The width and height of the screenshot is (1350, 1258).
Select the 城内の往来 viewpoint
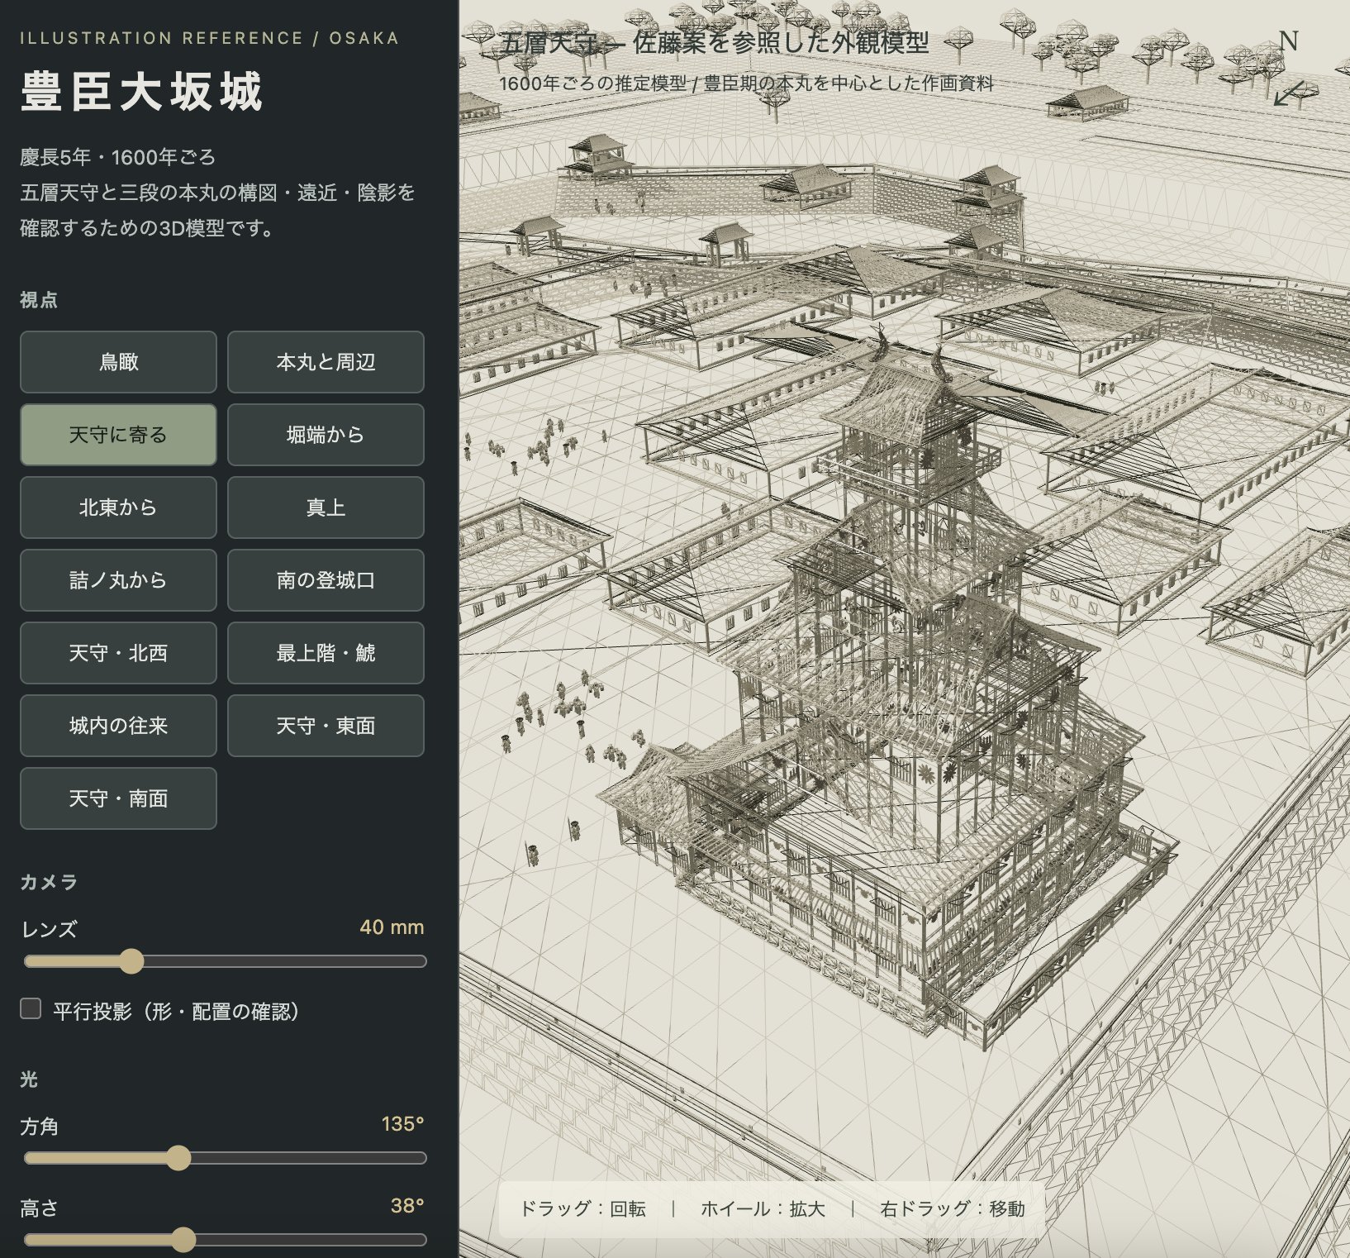[x=118, y=726]
